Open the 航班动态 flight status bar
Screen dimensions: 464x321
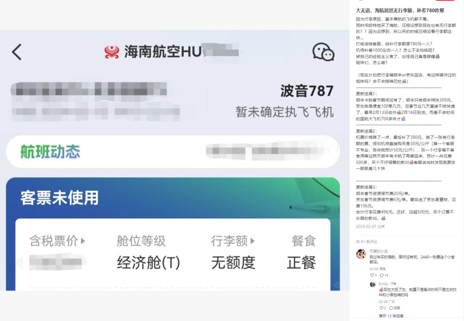point(173,152)
